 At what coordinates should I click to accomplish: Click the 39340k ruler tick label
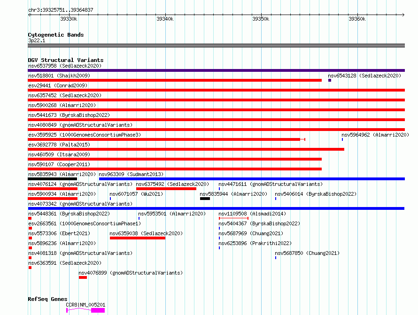click(165, 19)
